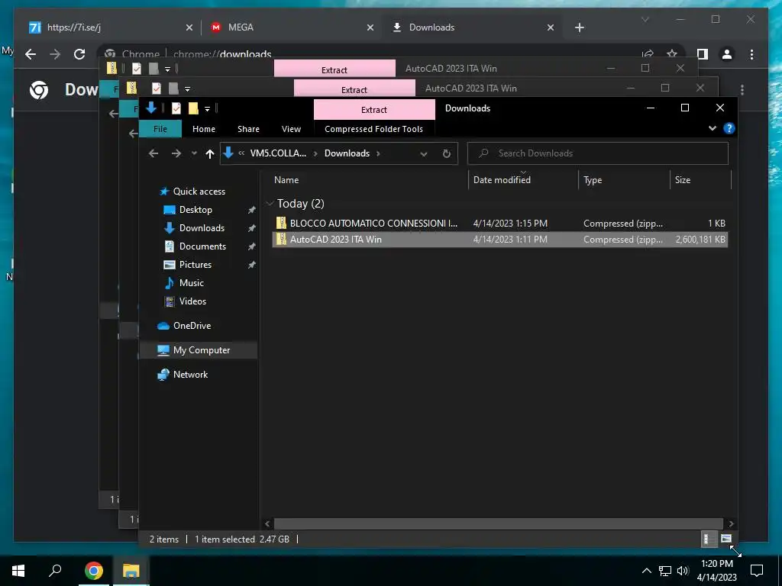Show hidden system tray icons

(646, 571)
